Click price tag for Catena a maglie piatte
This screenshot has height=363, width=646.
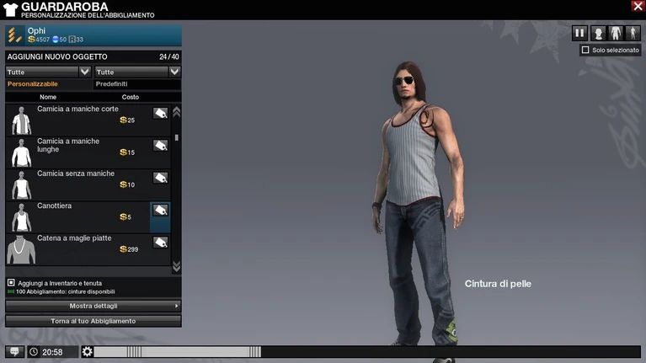160,243
